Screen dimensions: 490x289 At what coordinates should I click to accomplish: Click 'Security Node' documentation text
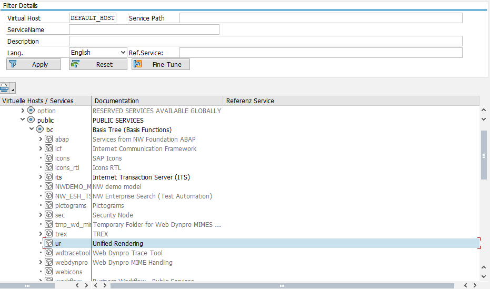point(113,215)
